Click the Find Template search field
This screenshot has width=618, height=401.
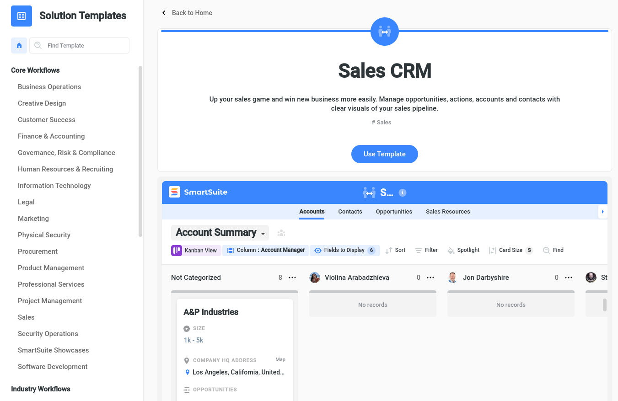[x=80, y=46]
